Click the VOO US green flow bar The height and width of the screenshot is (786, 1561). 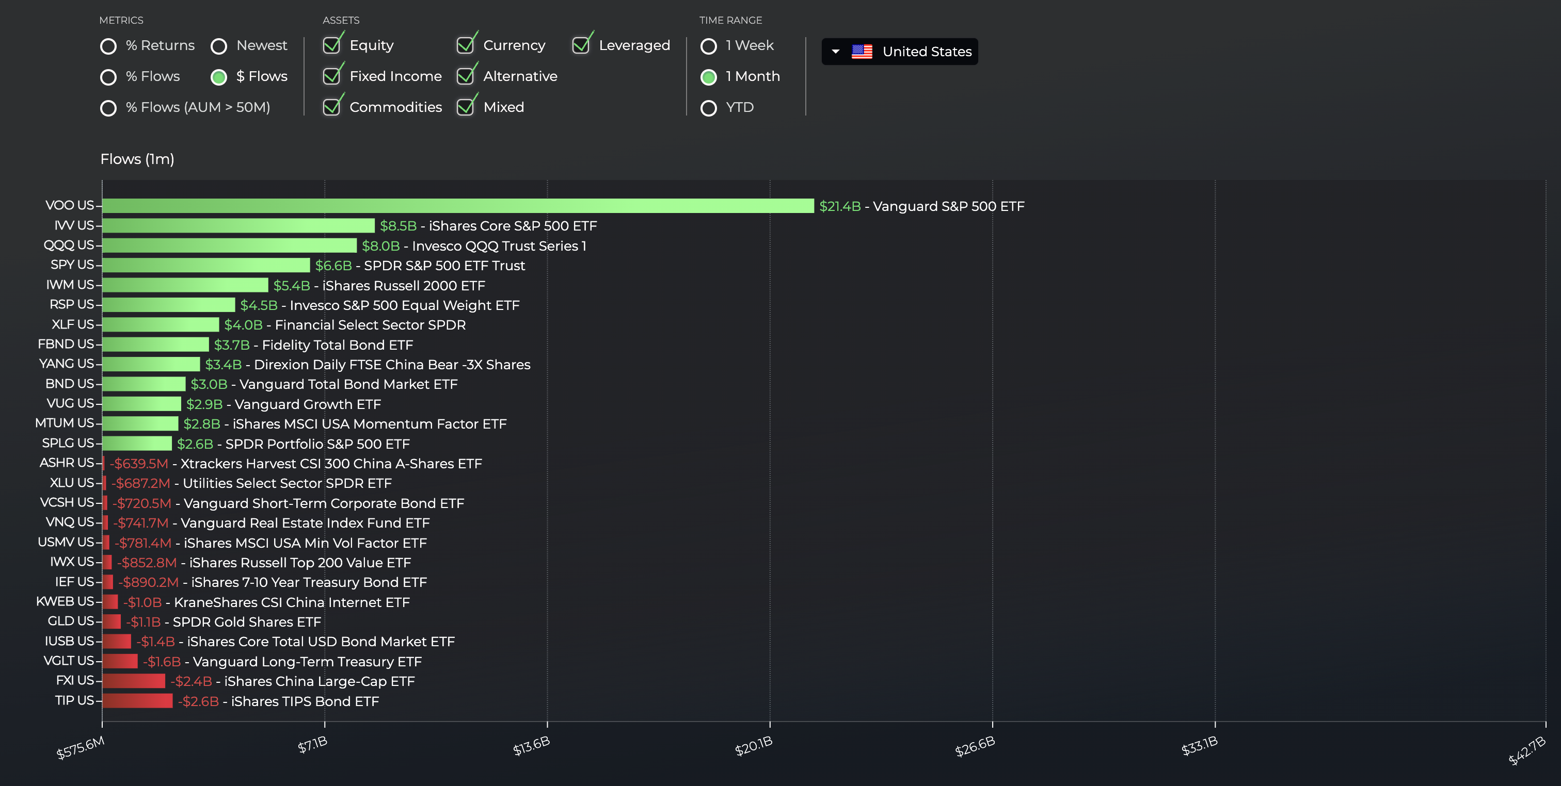point(458,206)
